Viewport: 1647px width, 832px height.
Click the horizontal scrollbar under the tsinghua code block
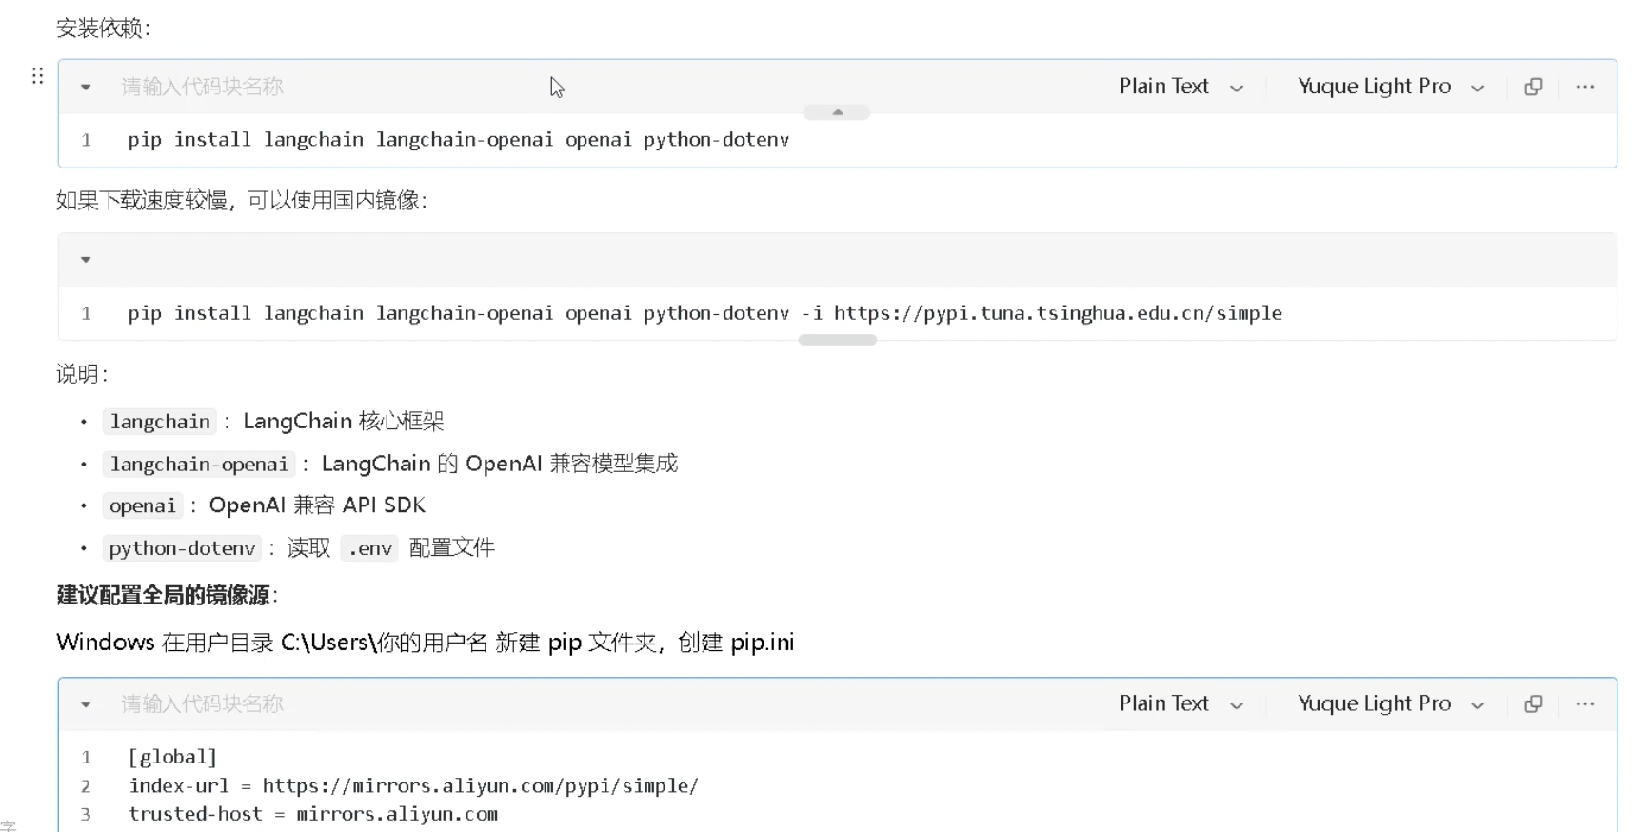[838, 340]
